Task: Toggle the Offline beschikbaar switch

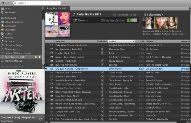Action: (132, 20)
